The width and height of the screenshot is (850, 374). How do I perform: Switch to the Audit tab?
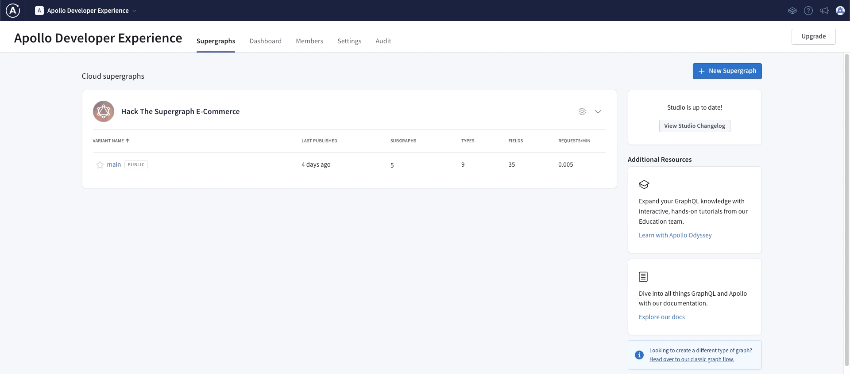[383, 41]
